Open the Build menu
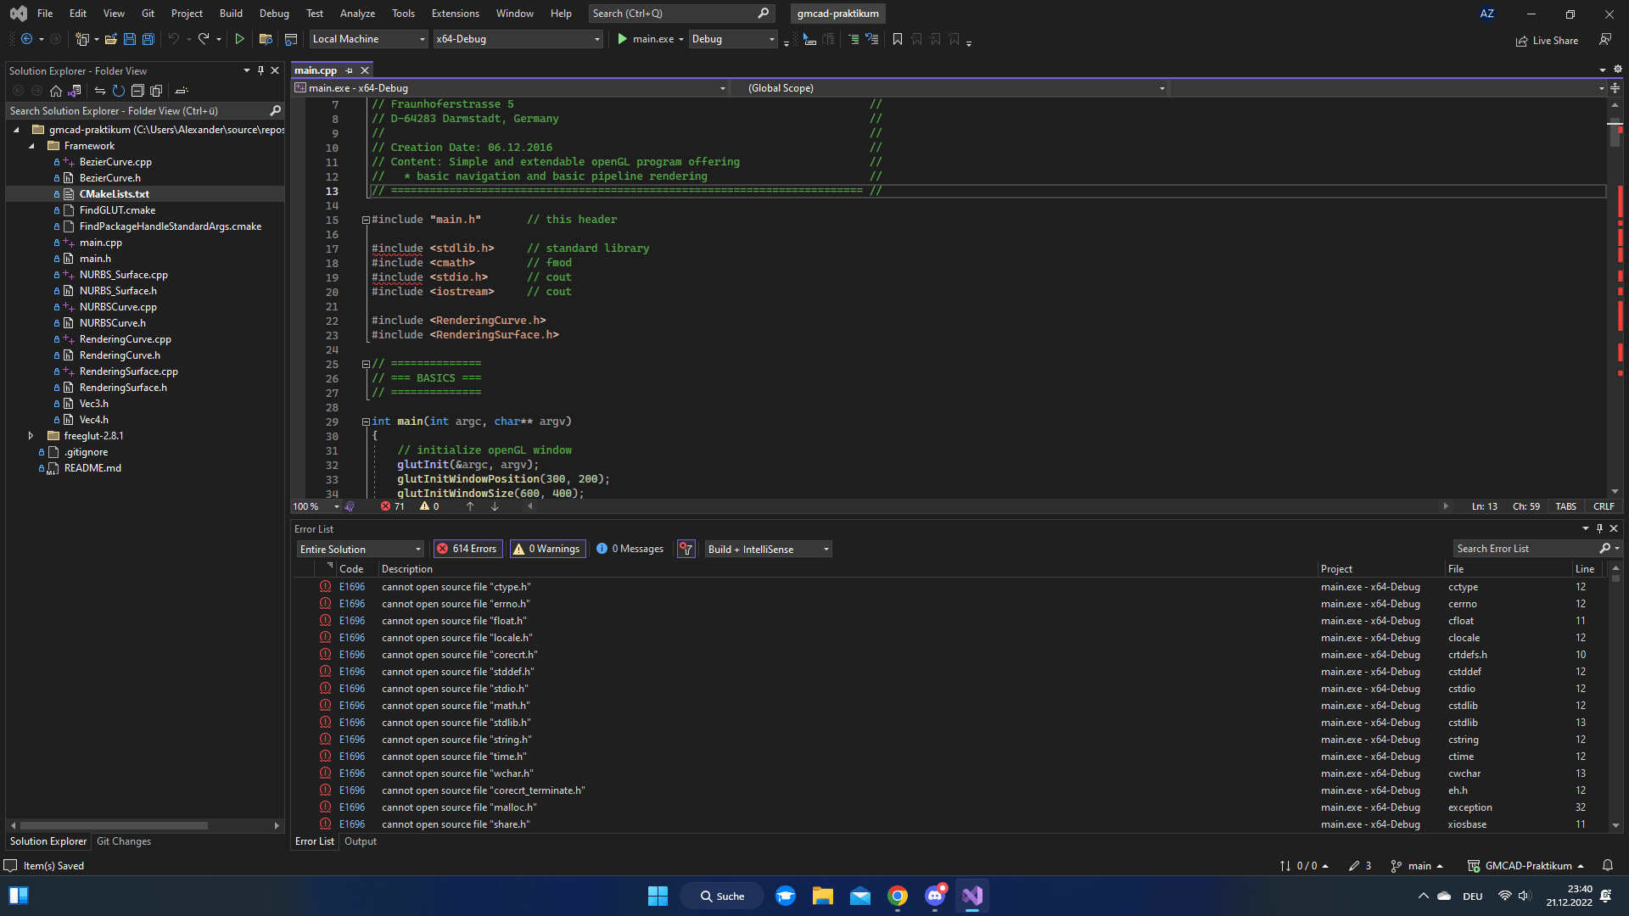 point(231,14)
